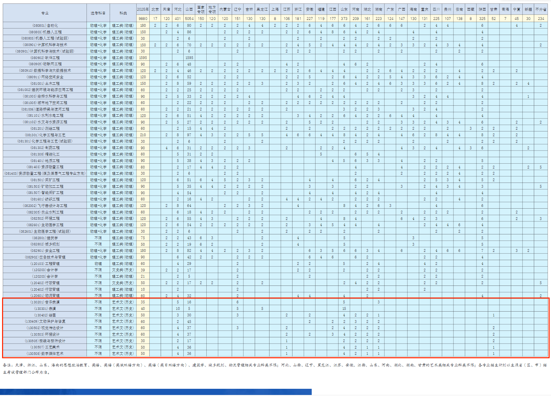Screen dimensions: 551x396
Task: Select the 2025年 total cell showing 9880
Action: [143, 19]
